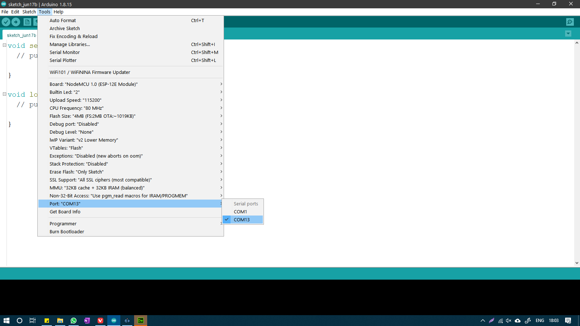Expand Flash Size 4MB submenu
The image size is (580, 326).
click(x=131, y=116)
